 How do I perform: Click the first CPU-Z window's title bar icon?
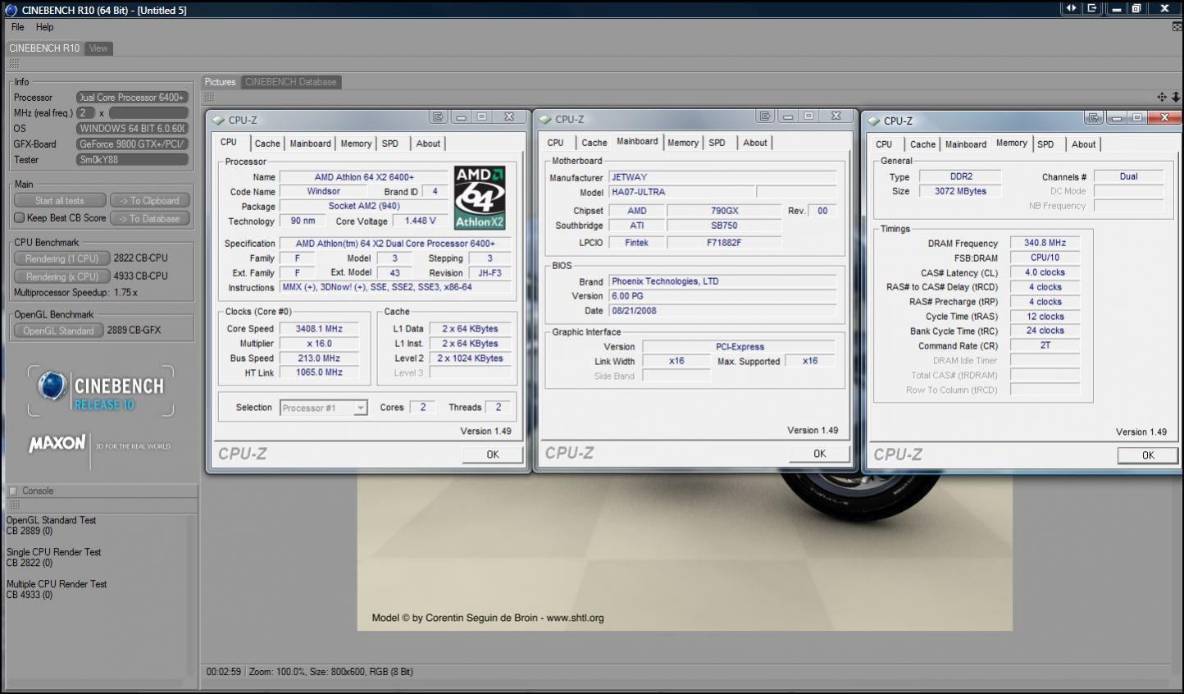[218, 120]
